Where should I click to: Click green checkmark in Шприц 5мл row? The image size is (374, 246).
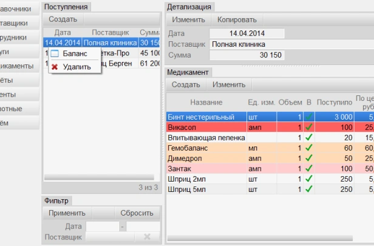tap(309, 190)
